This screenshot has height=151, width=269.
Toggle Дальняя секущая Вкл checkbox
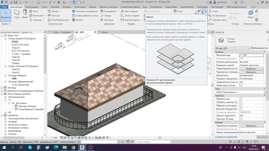point(241,109)
